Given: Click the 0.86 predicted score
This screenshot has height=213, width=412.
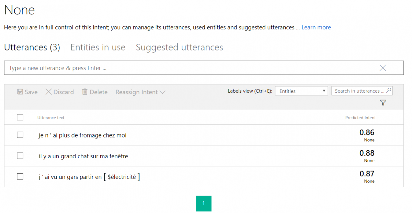Looking at the screenshot, I should (367, 132).
